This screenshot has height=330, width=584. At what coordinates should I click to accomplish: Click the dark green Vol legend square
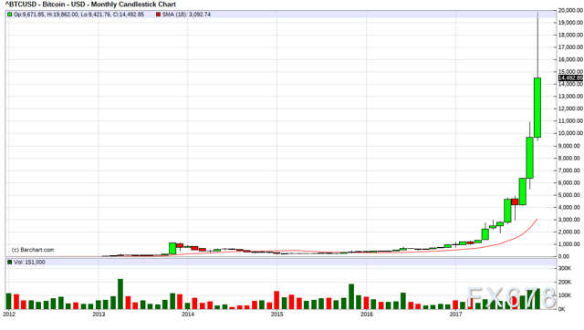(x=10, y=263)
